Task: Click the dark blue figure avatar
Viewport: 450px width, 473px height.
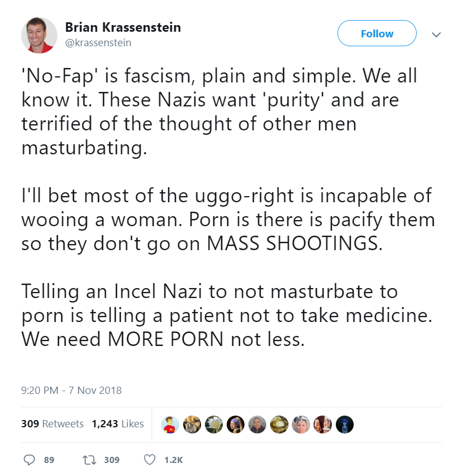Action: coord(344,425)
